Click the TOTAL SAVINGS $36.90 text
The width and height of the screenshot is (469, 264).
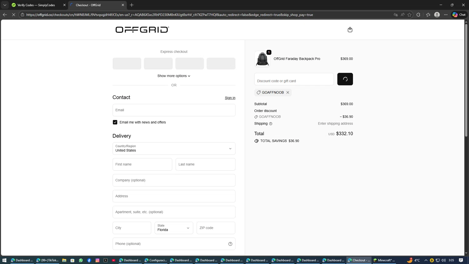(280, 141)
